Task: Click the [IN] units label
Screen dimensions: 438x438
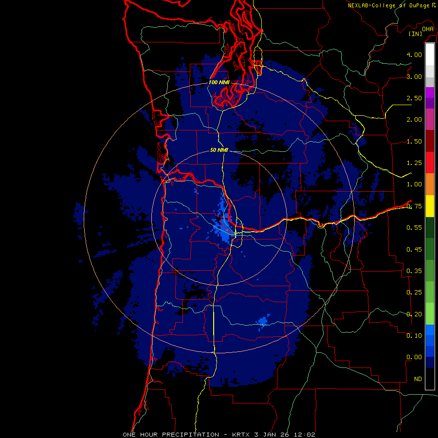Action: 415,34
